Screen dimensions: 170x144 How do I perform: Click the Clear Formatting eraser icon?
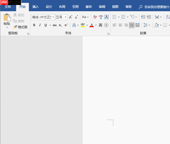(x=95, y=17)
